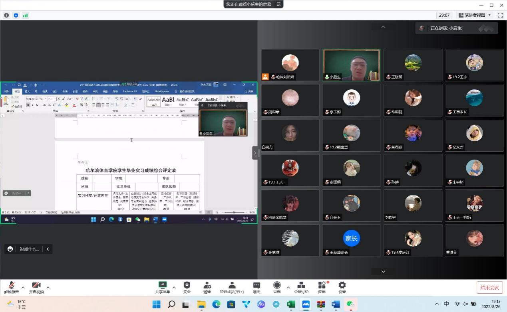Open Word from the taskbar
This screenshot has height=312, width=507.
point(336,304)
